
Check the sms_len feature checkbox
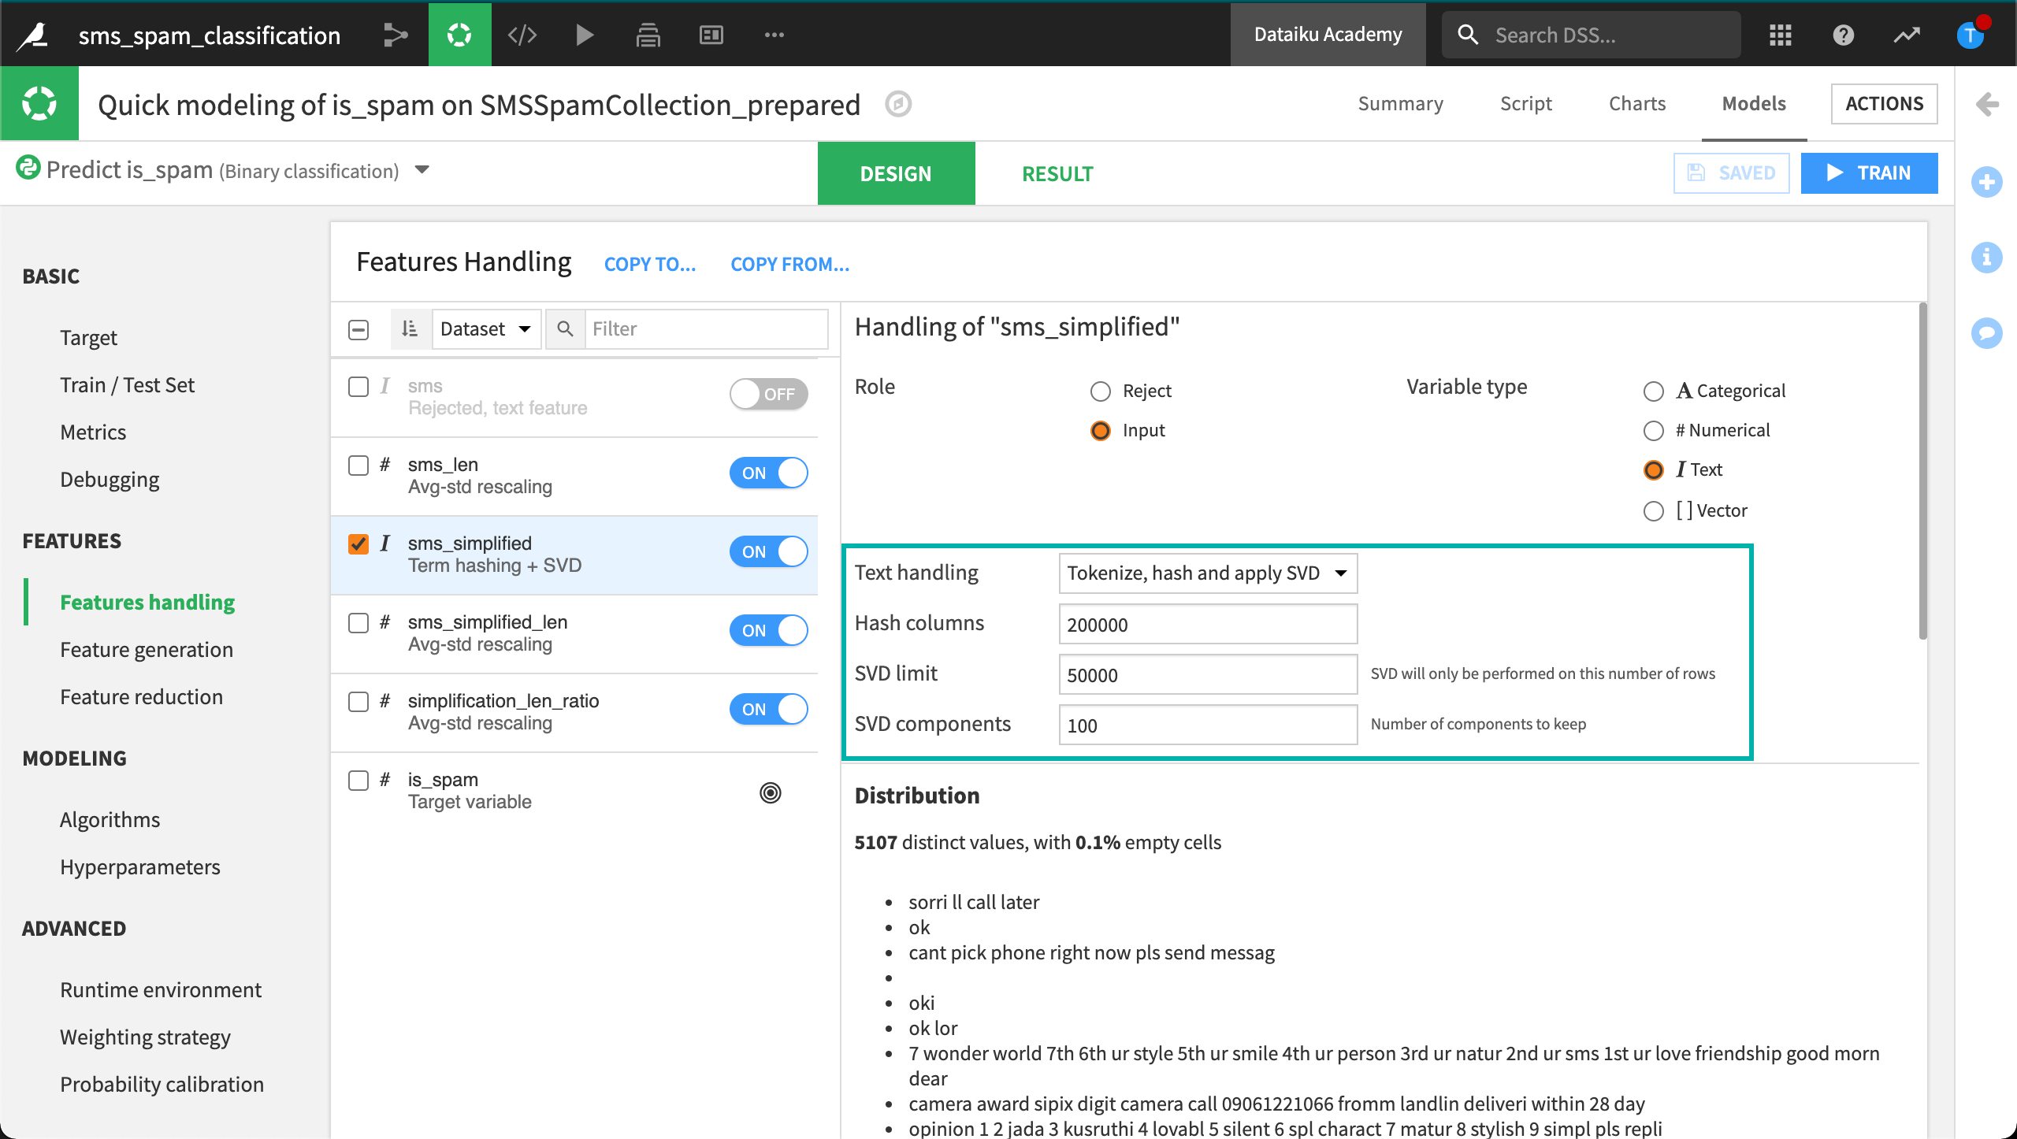358,465
